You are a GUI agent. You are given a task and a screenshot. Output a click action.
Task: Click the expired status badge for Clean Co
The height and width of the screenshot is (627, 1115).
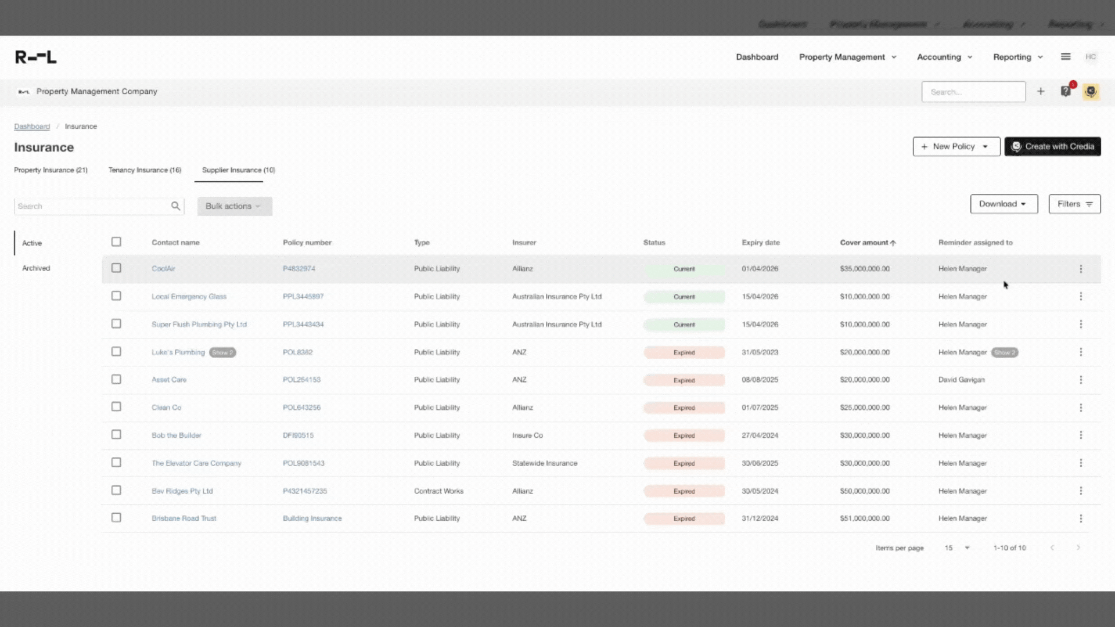[684, 408]
